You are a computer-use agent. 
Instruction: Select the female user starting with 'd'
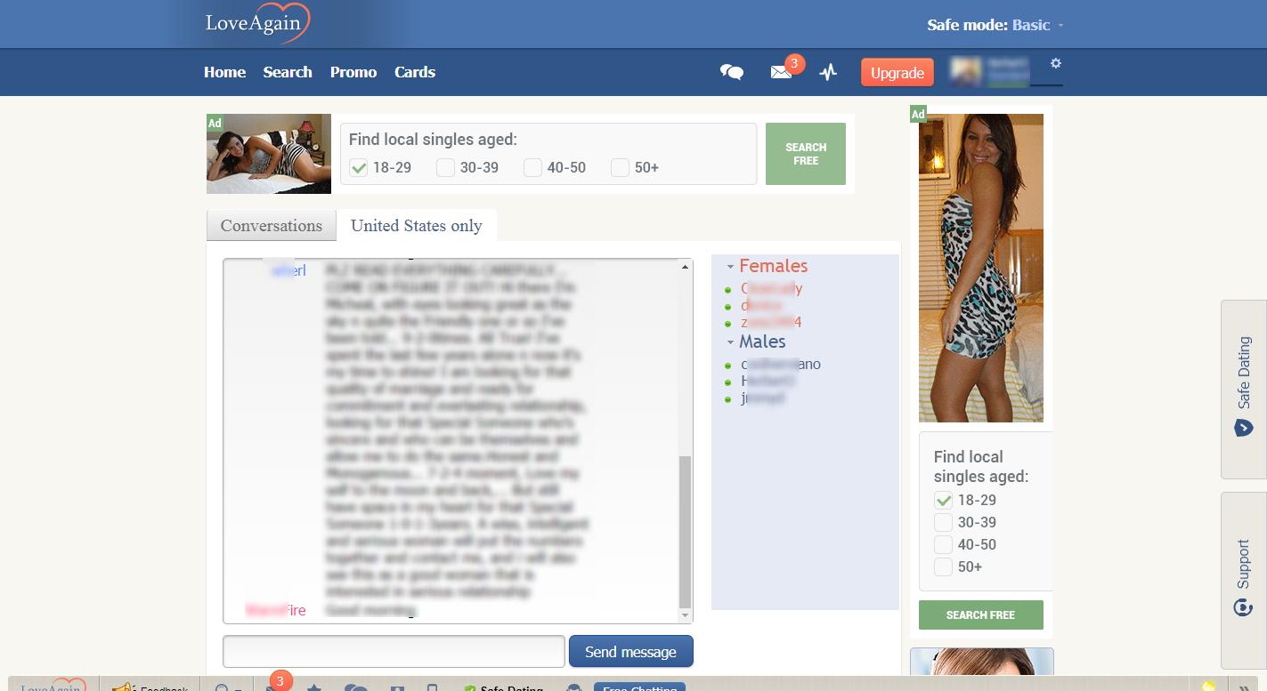(x=760, y=305)
